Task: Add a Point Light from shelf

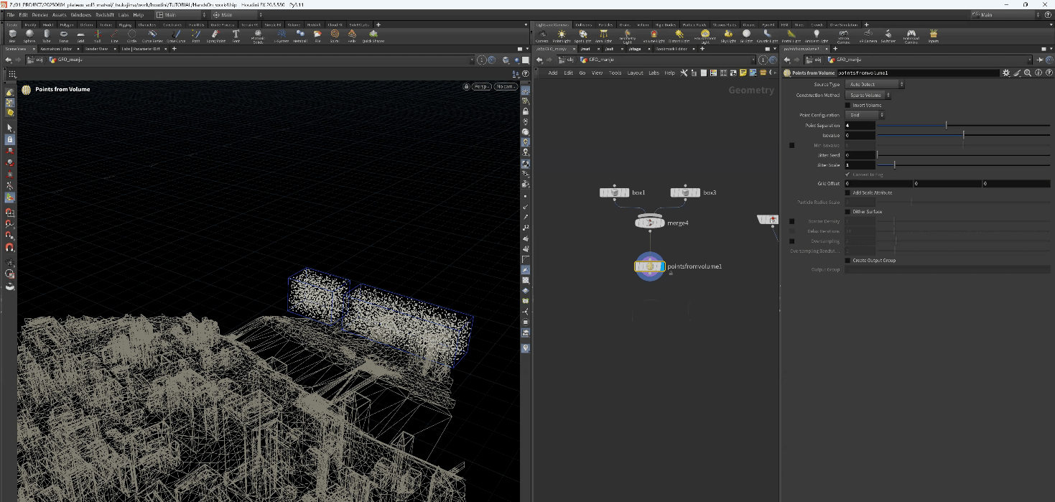Action: point(562,35)
